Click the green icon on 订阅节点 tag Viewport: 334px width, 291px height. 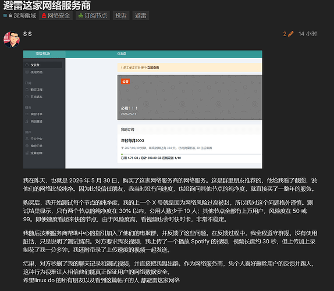pyautogui.click(x=81, y=16)
